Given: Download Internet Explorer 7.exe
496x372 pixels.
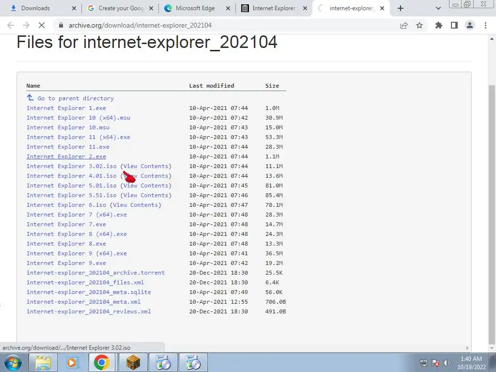Looking at the screenshot, I should tap(66, 224).
